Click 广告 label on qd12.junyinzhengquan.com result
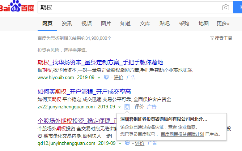Screen dimensions: 242x151 [x=152, y=143]
